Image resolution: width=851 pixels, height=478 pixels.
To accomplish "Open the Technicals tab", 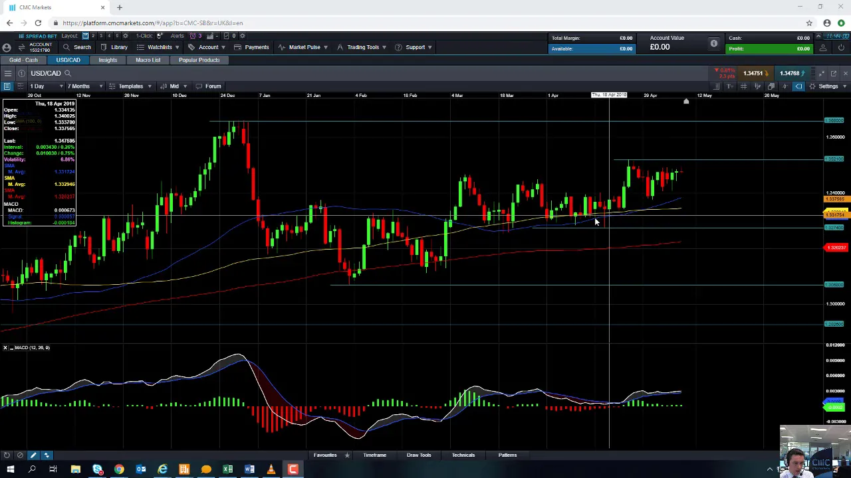I will tap(463, 455).
